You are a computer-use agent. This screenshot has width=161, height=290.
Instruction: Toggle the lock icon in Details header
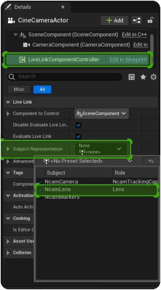(150, 20)
